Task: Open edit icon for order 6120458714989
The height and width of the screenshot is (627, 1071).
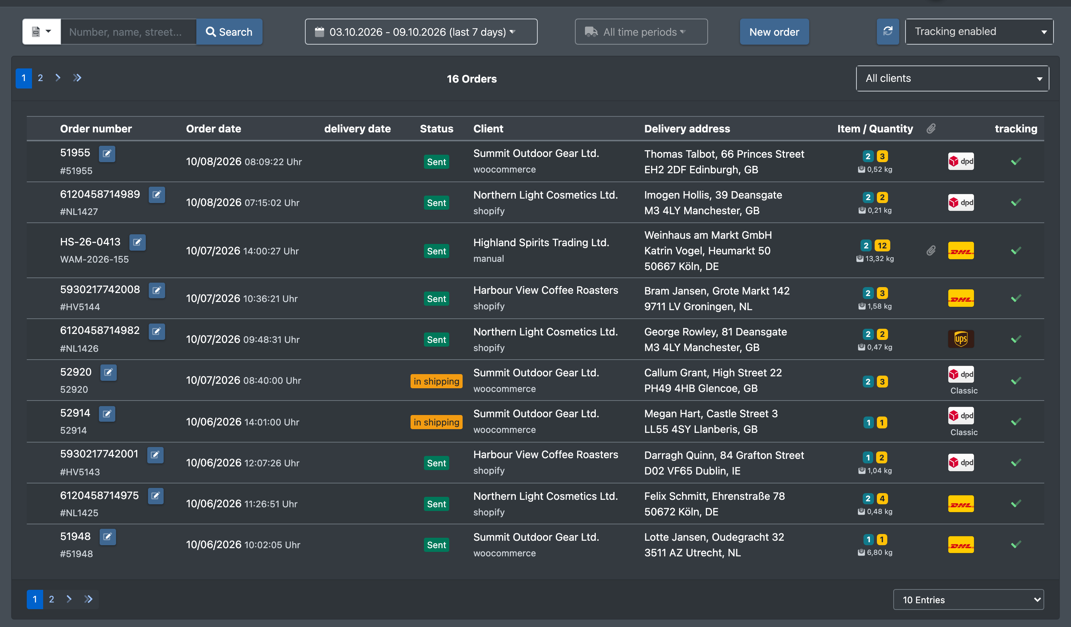Action: [157, 195]
